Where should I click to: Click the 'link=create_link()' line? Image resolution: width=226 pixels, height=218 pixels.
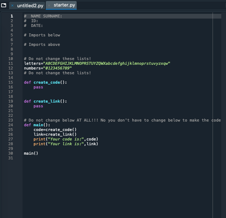pos(55,134)
